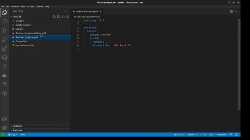Open the Search view in activity bar

pyautogui.click(x=5, y=21)
